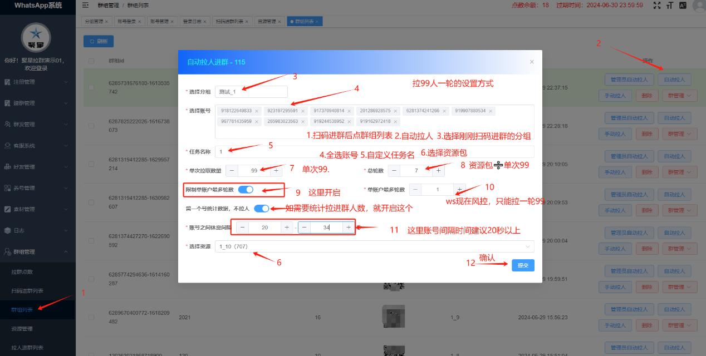Increase 总轮数 with the plus stepper
The image size is (706, 356).
click(x=439, y=171)
